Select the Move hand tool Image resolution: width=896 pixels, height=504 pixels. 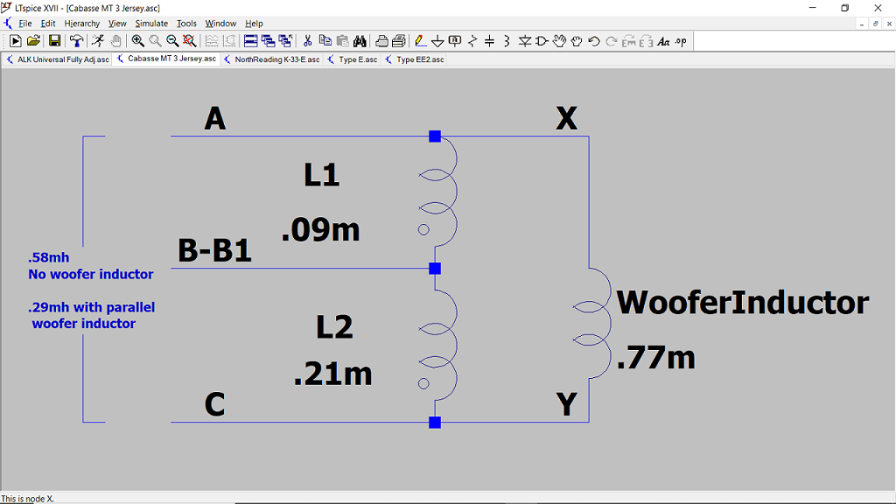(x=559, y=40)
